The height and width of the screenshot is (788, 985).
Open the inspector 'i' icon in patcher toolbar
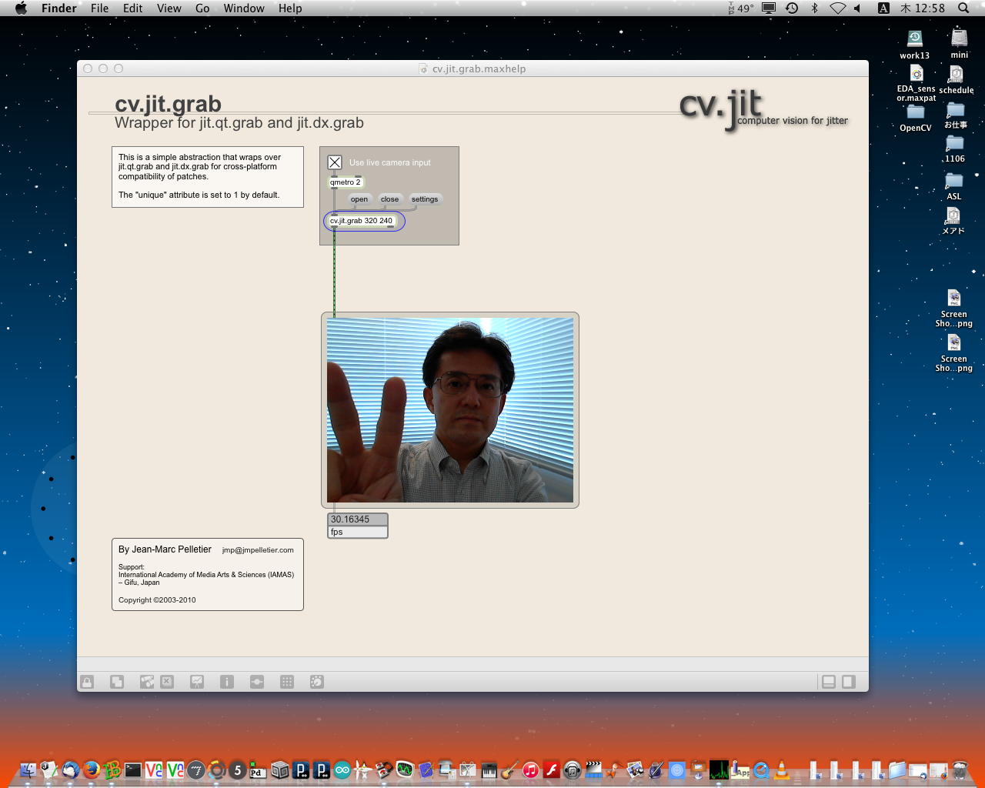tap(227, 682)
